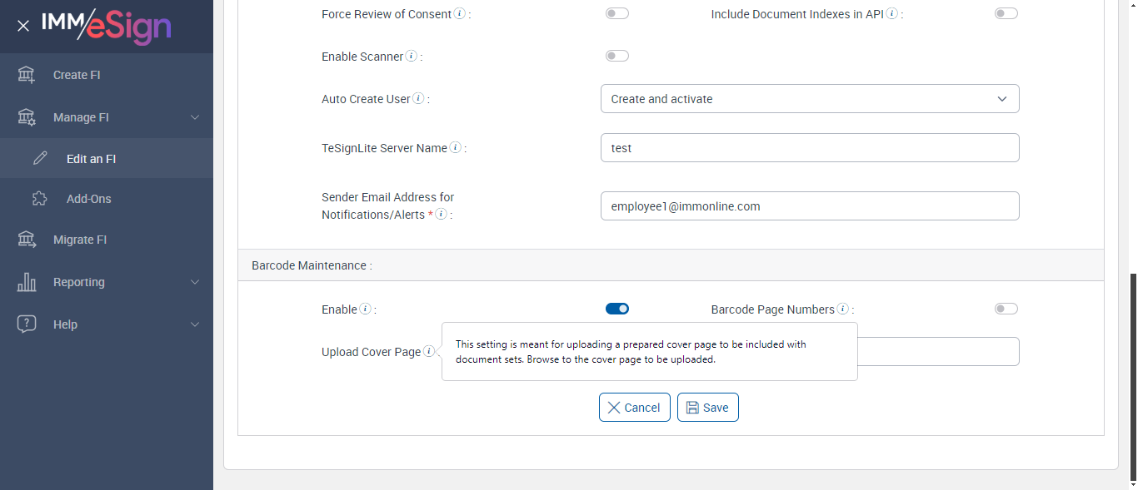1138x490 pixels.
Task: Open the Auto Create User dropdown
Action: click(809, 99)
